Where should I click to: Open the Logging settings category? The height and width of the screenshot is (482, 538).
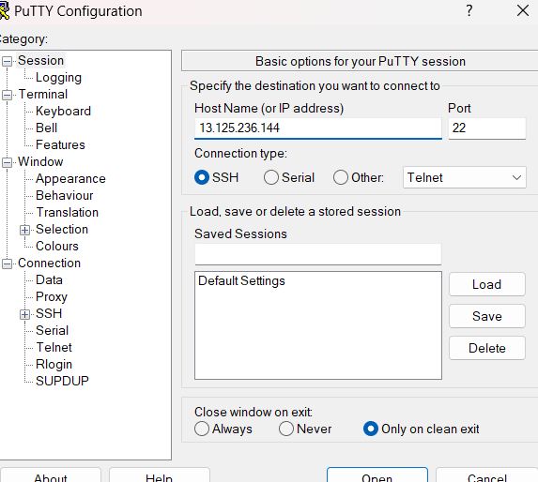tap(58, 78)
